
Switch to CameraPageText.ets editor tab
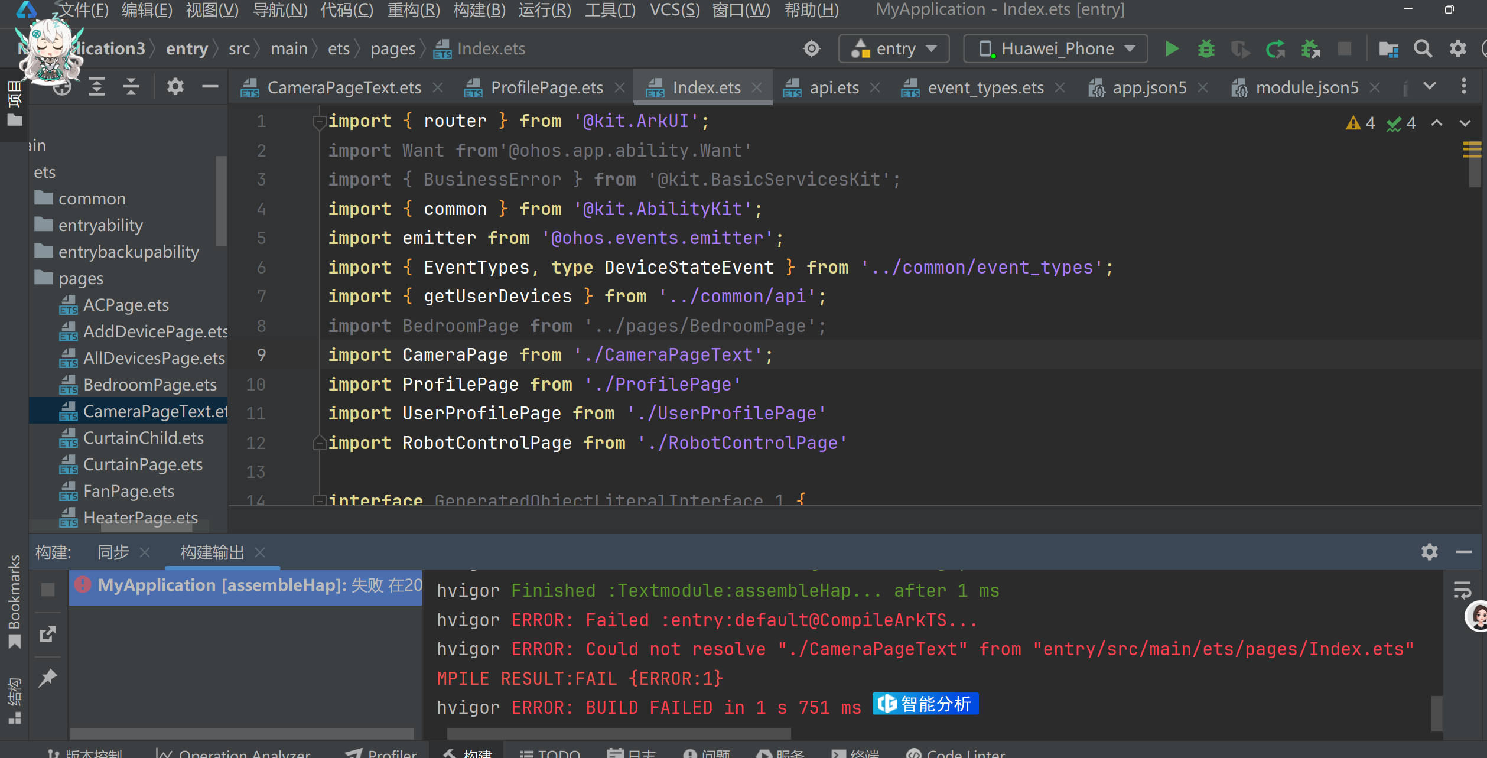click(x=344, y=87)
